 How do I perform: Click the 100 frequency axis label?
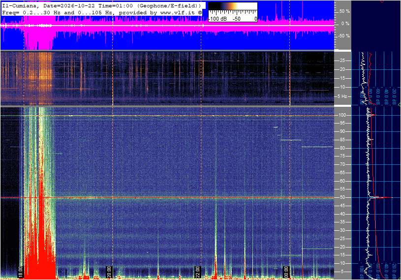click(342, 115)
